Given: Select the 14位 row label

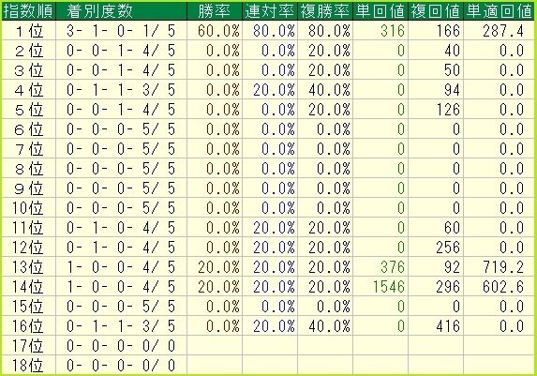Looking at the screenshot, I should click(28, 287).
